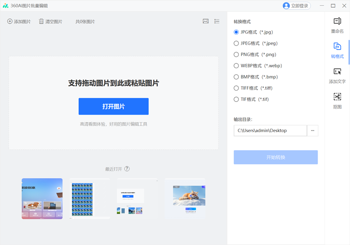The image size is (350, 245).
Task: Click the 打开图片 button
Action: coord(114,106)
